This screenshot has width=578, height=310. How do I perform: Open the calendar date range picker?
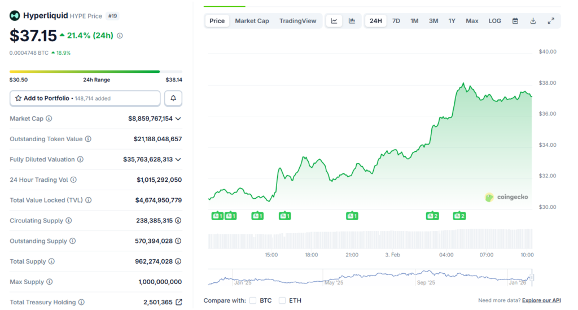click(515, 21)
